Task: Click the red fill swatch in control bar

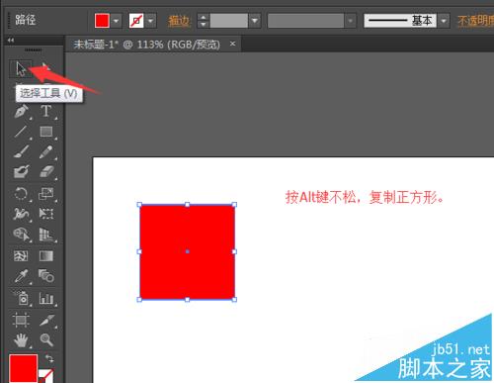Action: click(102, 21)
